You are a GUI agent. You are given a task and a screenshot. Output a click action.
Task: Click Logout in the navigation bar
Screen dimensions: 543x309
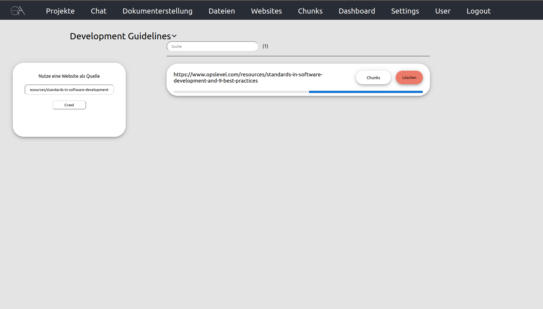(478, 11)
